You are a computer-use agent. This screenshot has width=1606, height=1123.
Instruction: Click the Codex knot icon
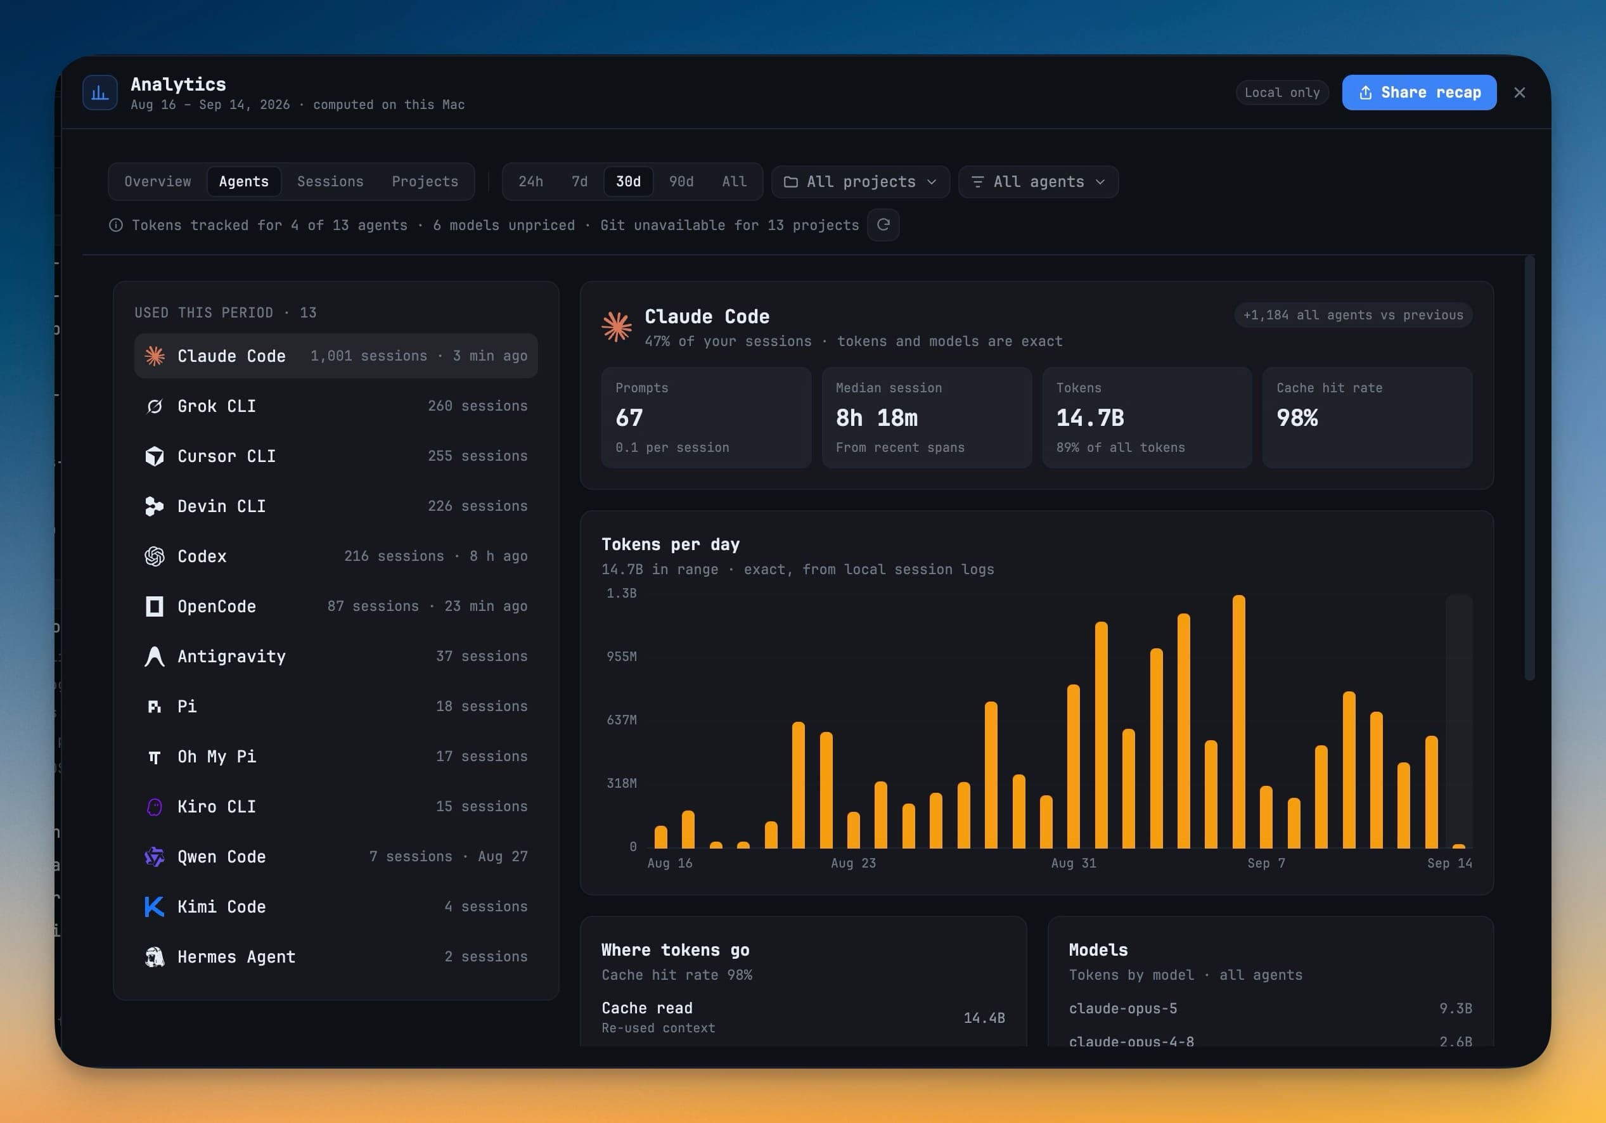click(x=155, y=556)
